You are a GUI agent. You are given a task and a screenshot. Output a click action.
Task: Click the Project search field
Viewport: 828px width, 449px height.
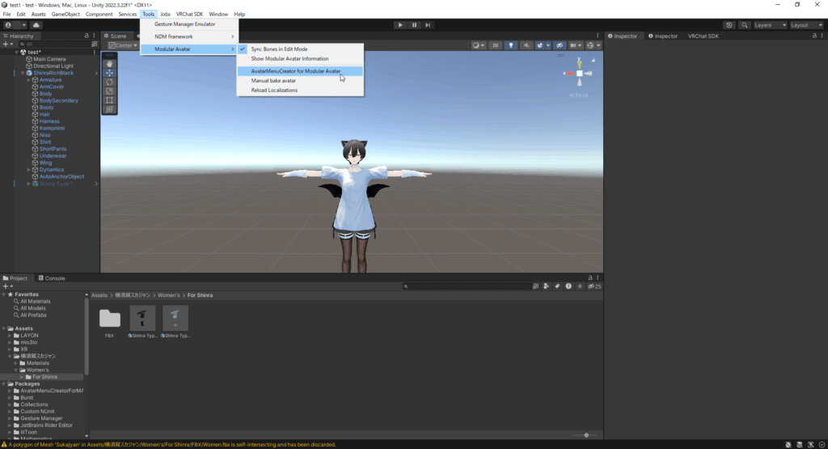[467, 286]
